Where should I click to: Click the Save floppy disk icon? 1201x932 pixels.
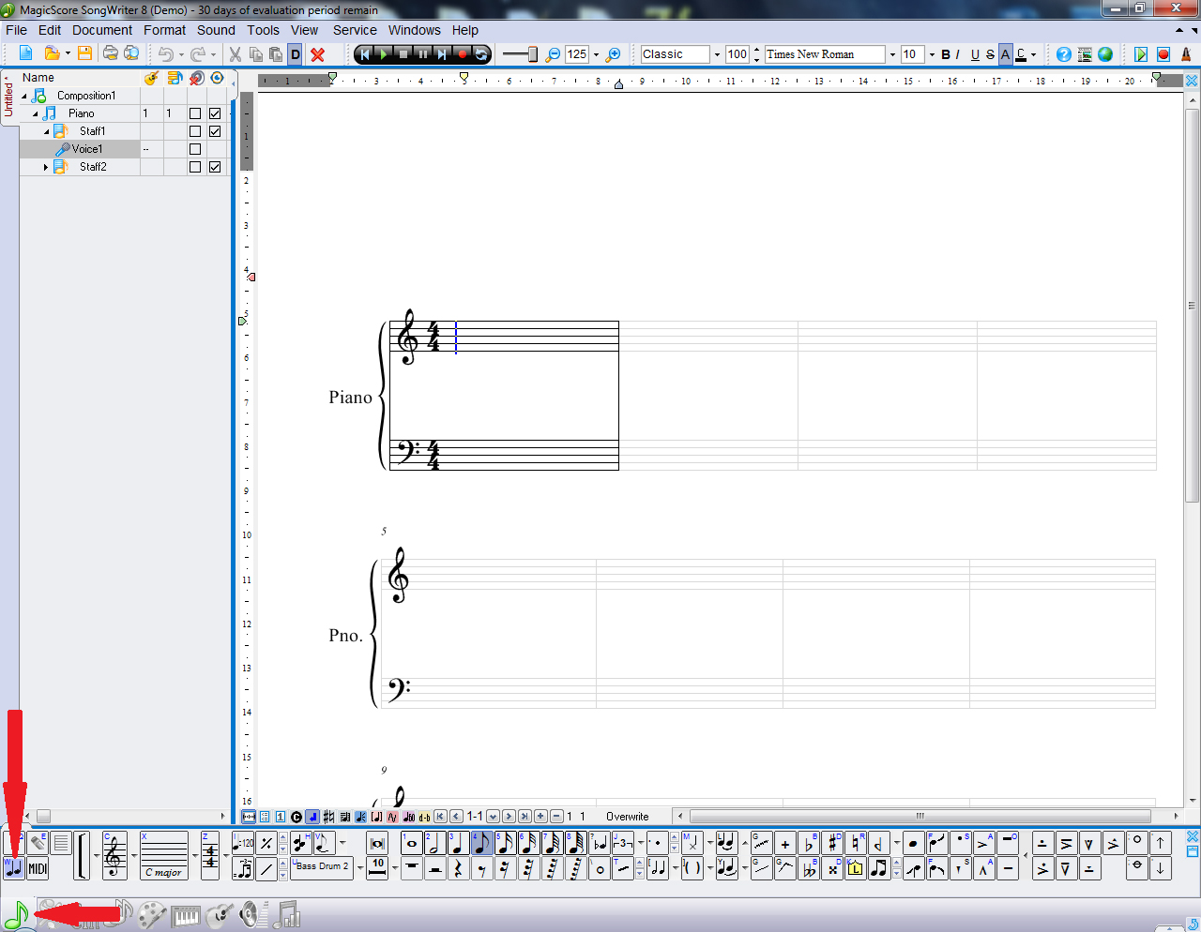(84, 53)
